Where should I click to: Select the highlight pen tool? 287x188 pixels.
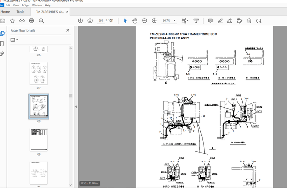click(220, 21)
